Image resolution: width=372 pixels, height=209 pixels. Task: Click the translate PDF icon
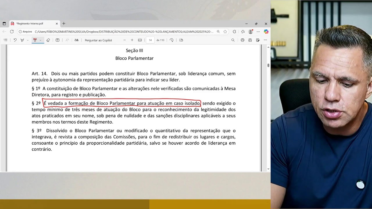(76, 40)
